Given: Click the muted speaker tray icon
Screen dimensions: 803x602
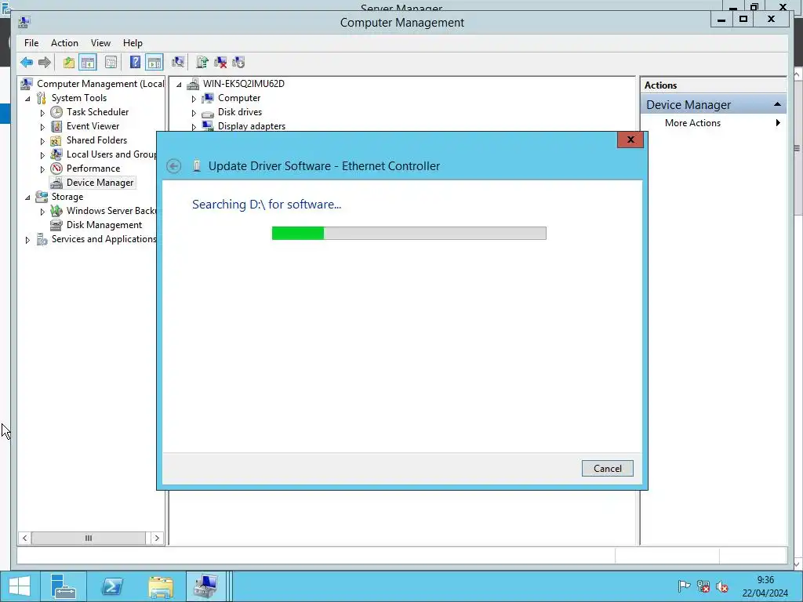Looking at the screenshot, I should coord(722,586).
